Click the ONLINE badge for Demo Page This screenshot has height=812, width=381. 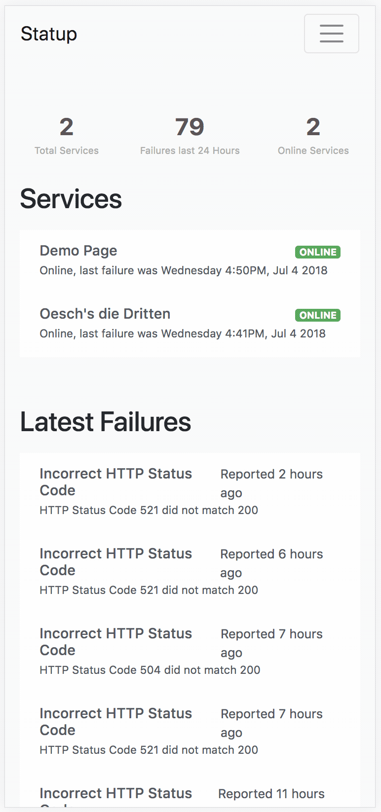point(318,252)
